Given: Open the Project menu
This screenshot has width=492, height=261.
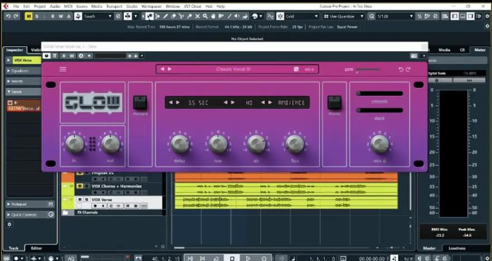Looking at the screenshot, I should pos(40,6).
